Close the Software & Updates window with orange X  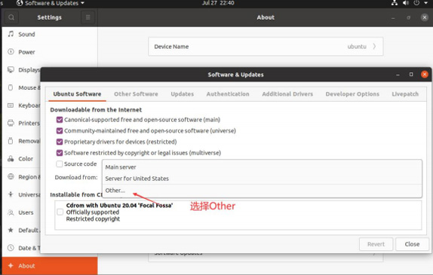tap(425, 74)
